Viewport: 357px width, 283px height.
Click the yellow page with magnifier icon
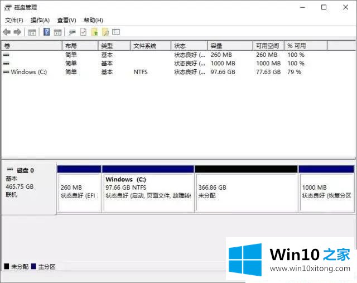[x=105, y=32]
